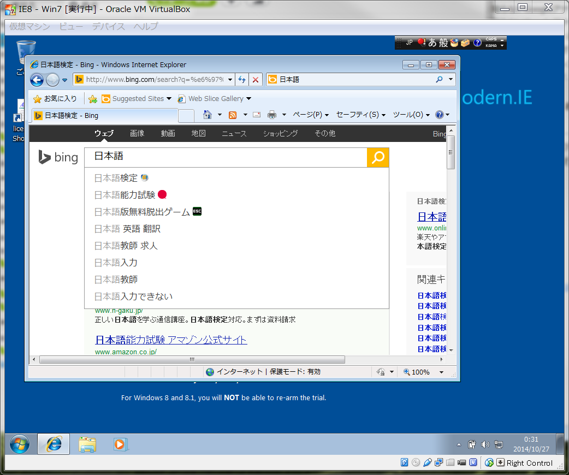Viewport: 569px width, 475px height.
Task: Open the IE Help question mark icon
Action: pos(440,115)
